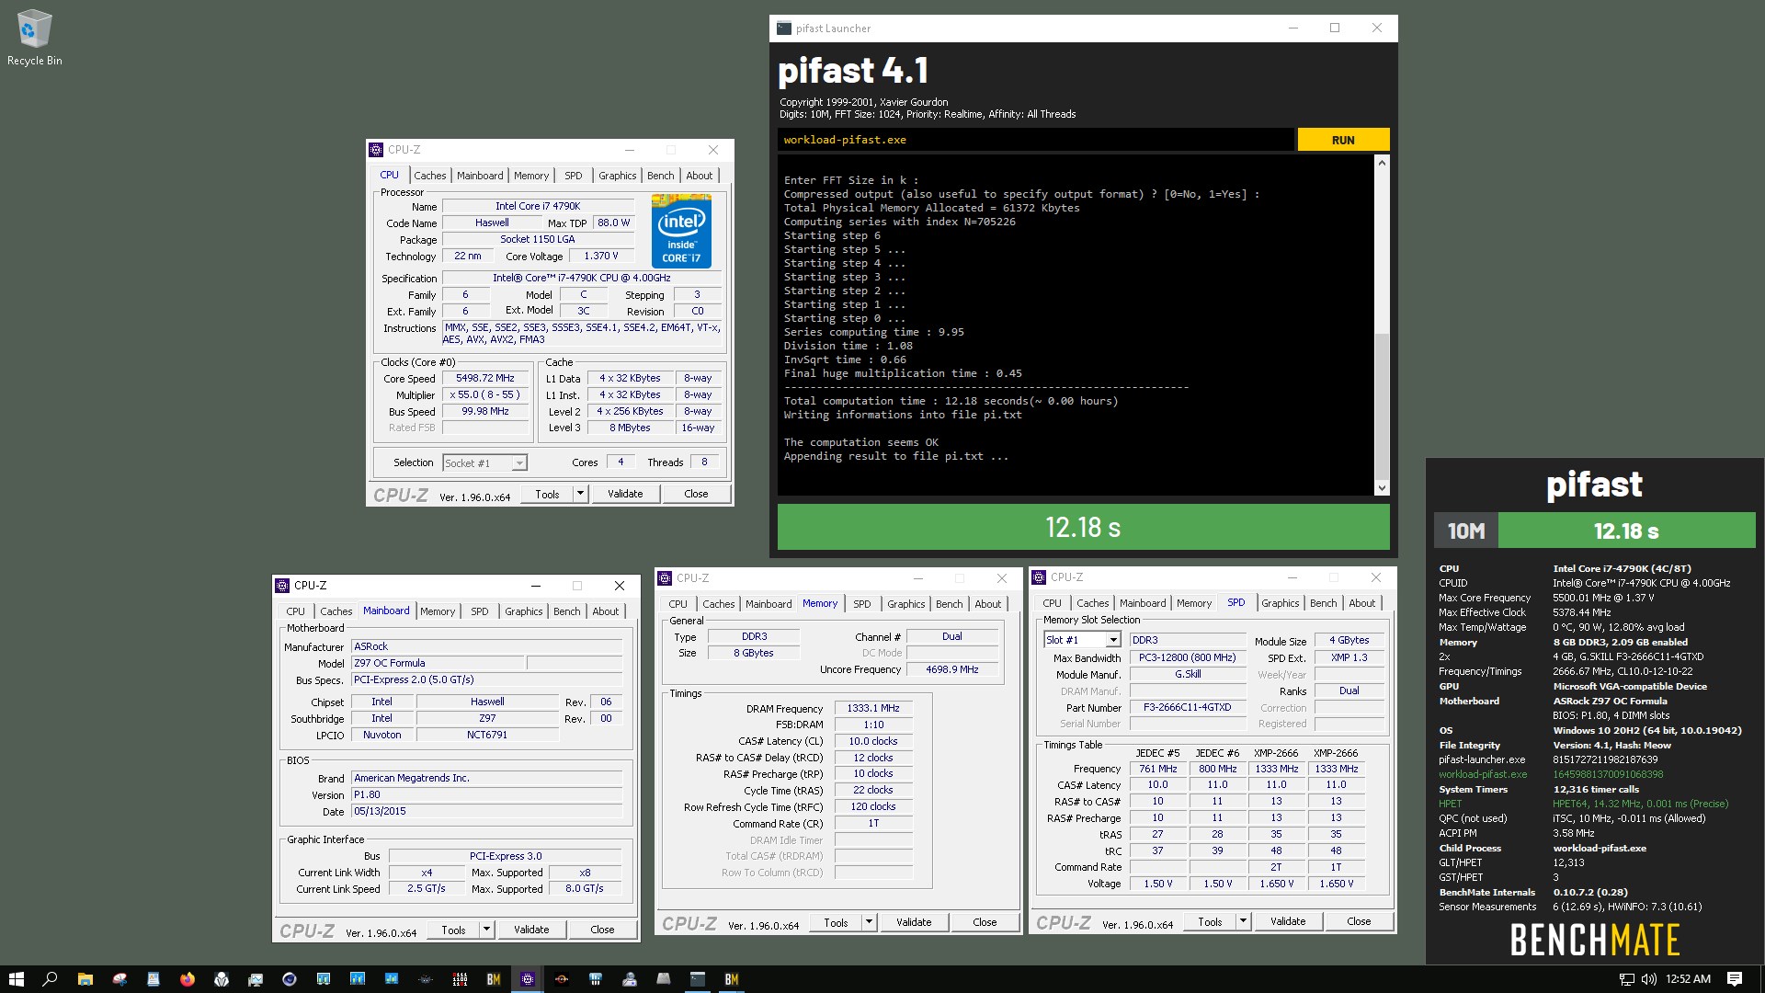Click the Core Speed value 5498.72 MHz
Screen dimensions: 1765x993
(485, 378)
